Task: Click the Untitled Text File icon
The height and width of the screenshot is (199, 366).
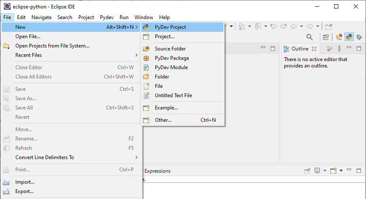Action: pyautogui.click(x=146, y=95)
